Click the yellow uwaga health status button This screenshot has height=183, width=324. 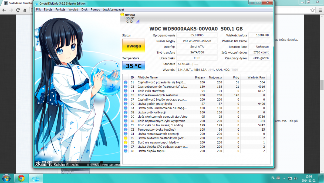click(134, 46)
